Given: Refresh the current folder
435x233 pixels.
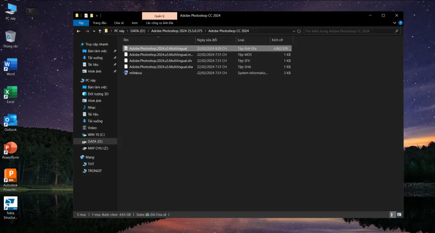Looking at the screenshot, I should [x=299, y=31].
